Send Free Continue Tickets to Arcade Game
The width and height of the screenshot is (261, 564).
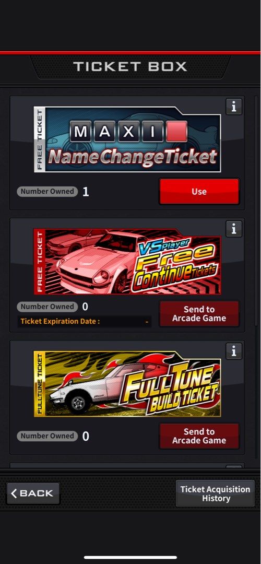199,314
